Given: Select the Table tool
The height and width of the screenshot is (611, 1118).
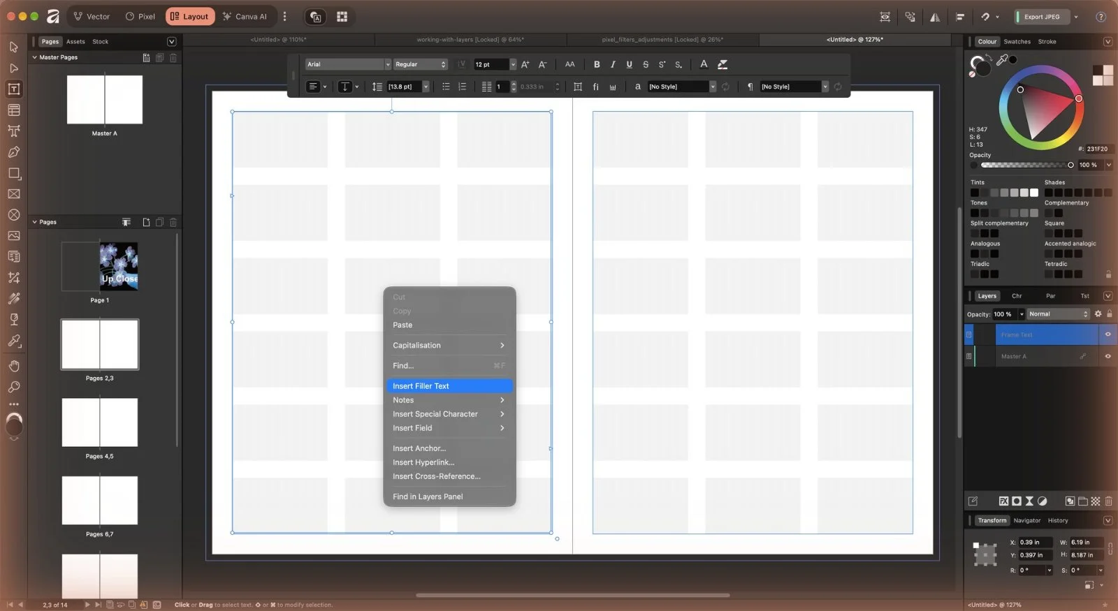Looking at the screenshot, I should pyautogui.click(x=13, y=110).
